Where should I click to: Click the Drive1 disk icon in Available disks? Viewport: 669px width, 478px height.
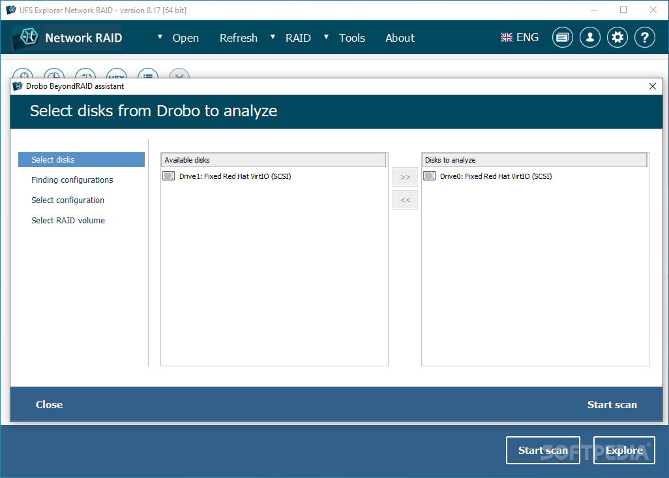point(168,176)
